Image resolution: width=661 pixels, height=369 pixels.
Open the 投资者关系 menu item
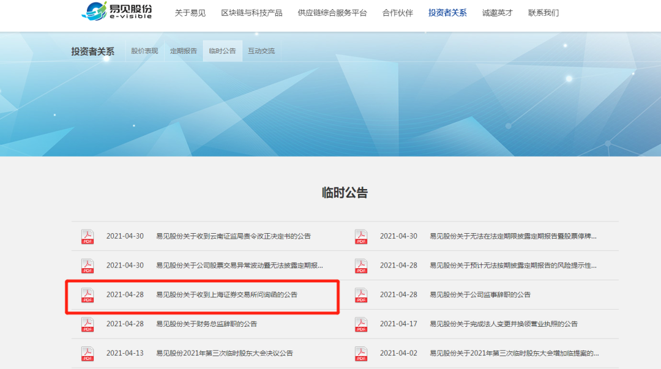pos(447,13)
